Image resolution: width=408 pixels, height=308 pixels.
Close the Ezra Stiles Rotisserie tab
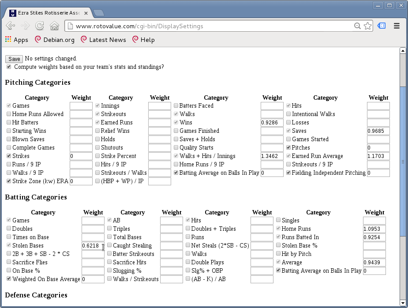pos(86,13)
